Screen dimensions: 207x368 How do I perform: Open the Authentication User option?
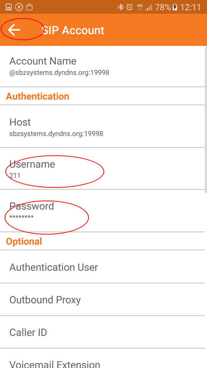click(102, 267)
